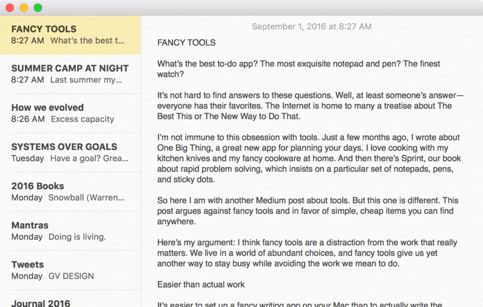Open the 2016 Books note
This screenshot has width=483, height=307.
[70, 192]
